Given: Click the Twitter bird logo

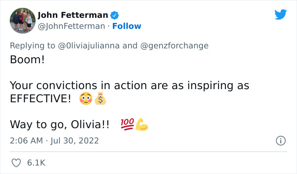Looking at the screenshot, I should click(280, 15).
